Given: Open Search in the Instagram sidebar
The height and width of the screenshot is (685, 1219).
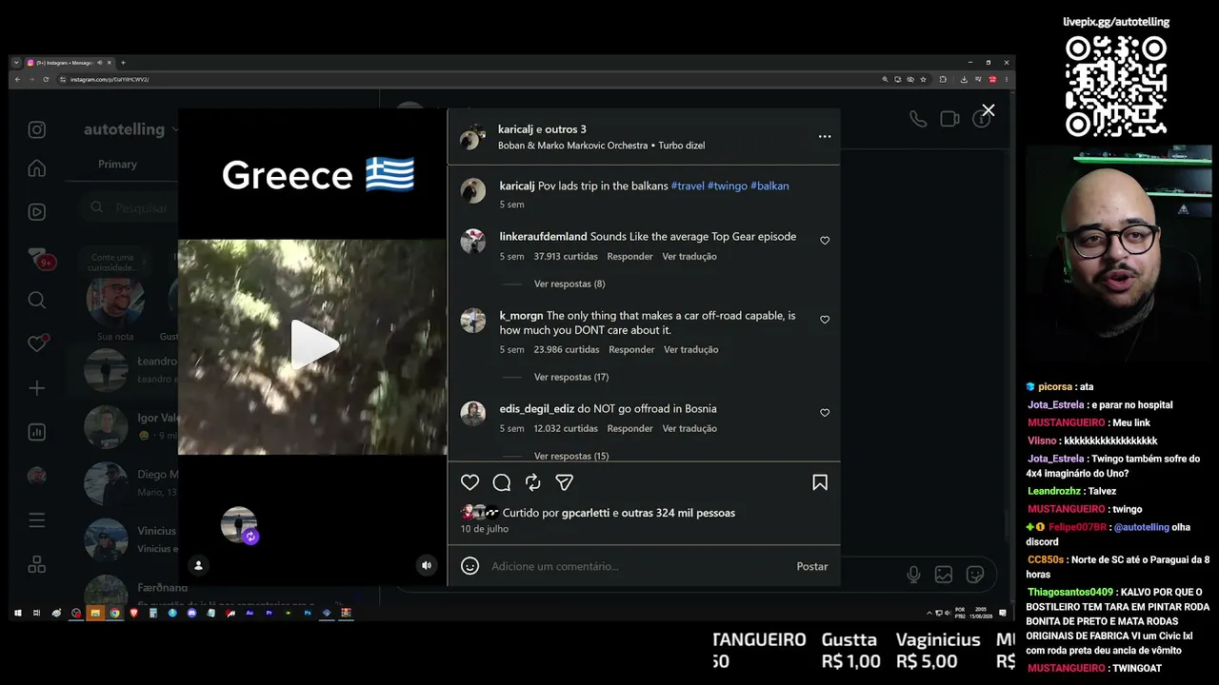Looking at the screenshot, I should coord(36,300).
